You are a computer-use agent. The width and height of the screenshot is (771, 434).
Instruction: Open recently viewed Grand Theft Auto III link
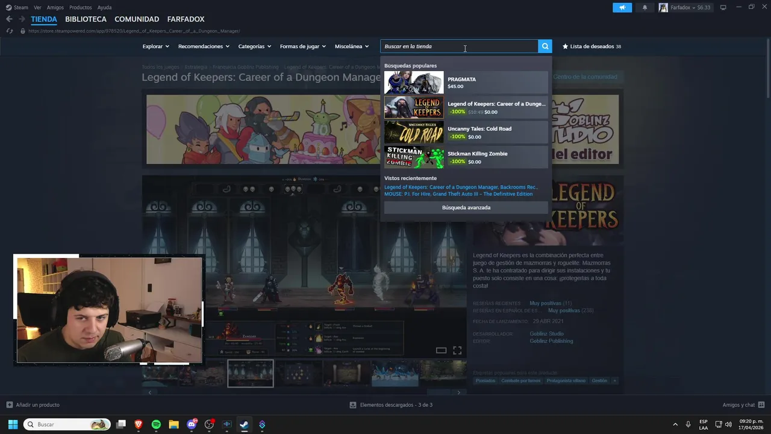click(482, 194)
